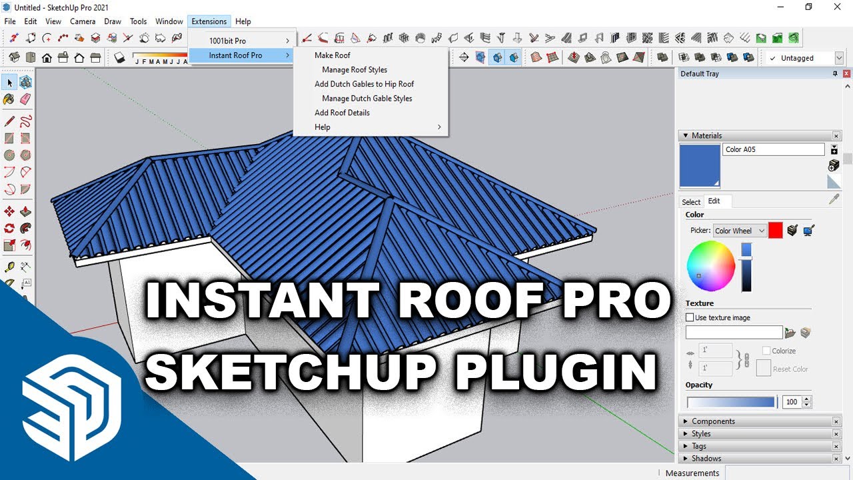Screen dimensions: 853x480
Task: Pick the Polygon tool
Action: 25,155
